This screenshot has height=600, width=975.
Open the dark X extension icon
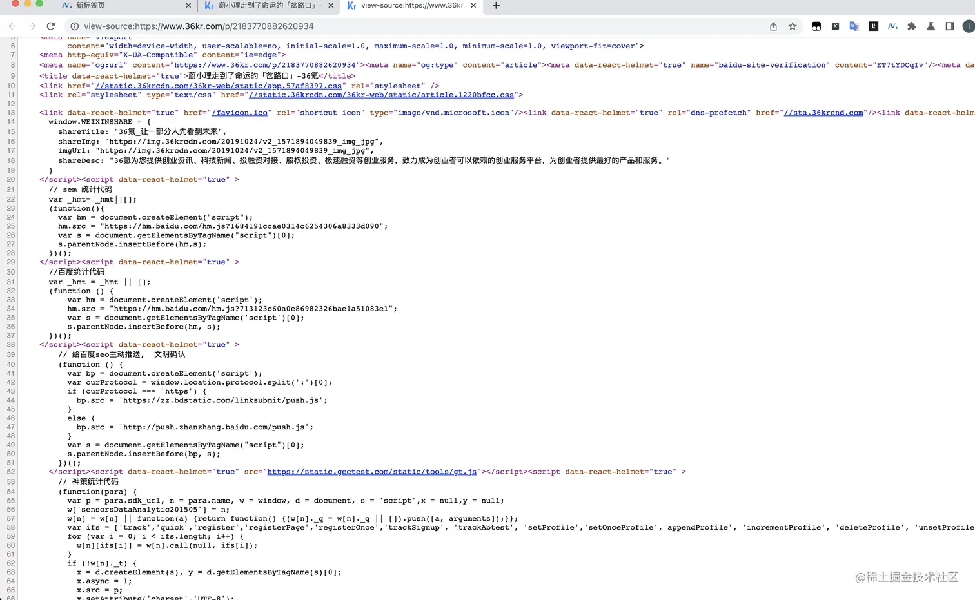835,26
